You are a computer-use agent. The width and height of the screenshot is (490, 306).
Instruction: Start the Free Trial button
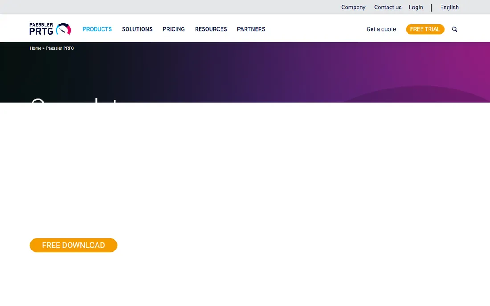click(x=425, y=29)
